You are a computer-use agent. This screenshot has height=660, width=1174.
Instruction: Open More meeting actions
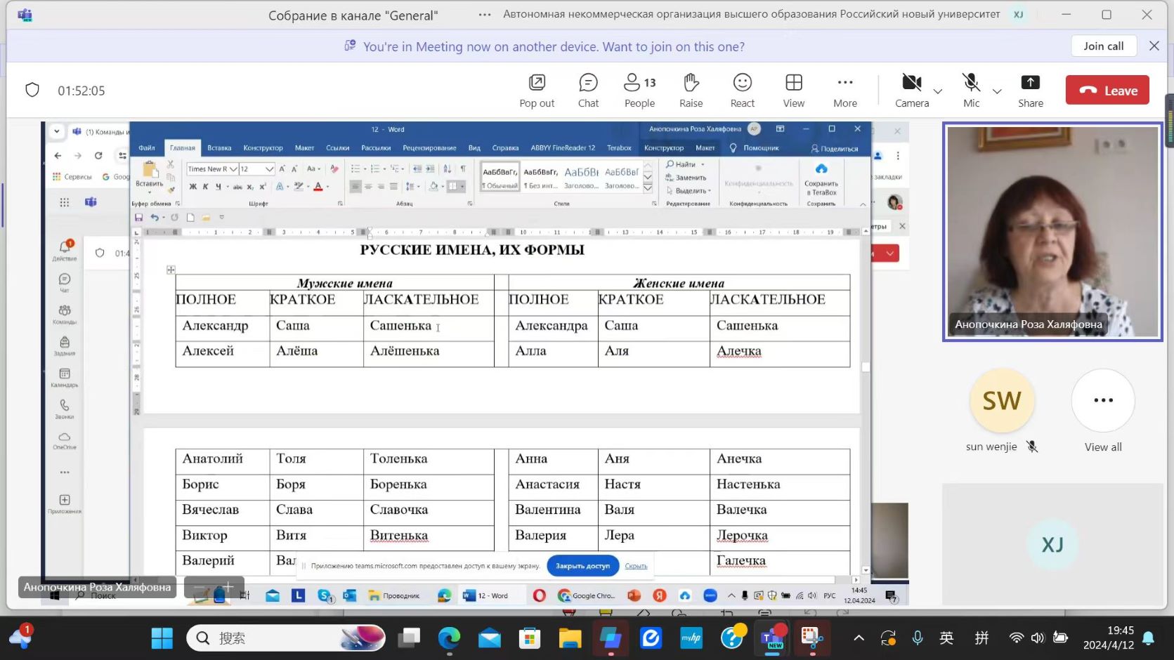(844, 91)
